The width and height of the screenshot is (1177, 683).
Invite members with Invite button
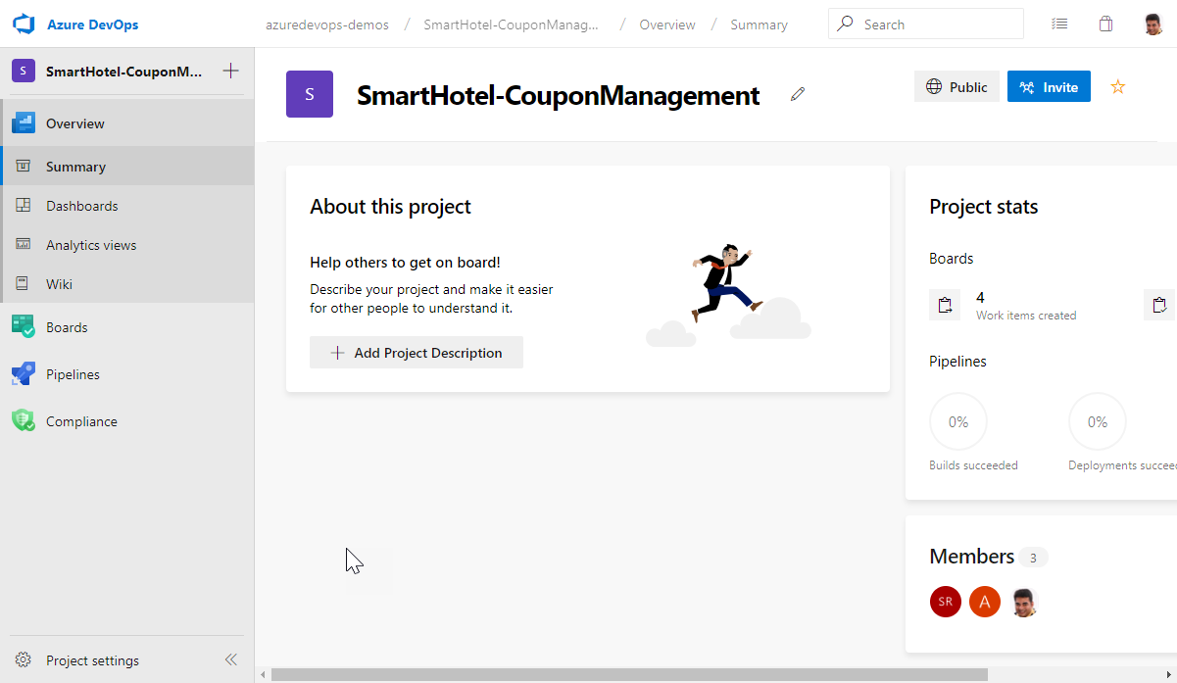1049,87
